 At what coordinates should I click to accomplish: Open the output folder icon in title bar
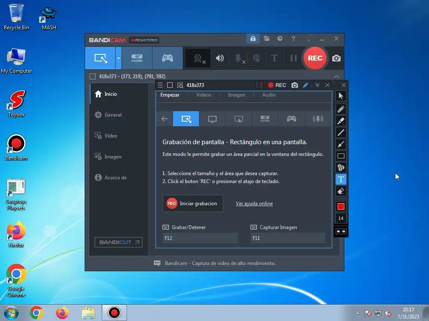266,38
